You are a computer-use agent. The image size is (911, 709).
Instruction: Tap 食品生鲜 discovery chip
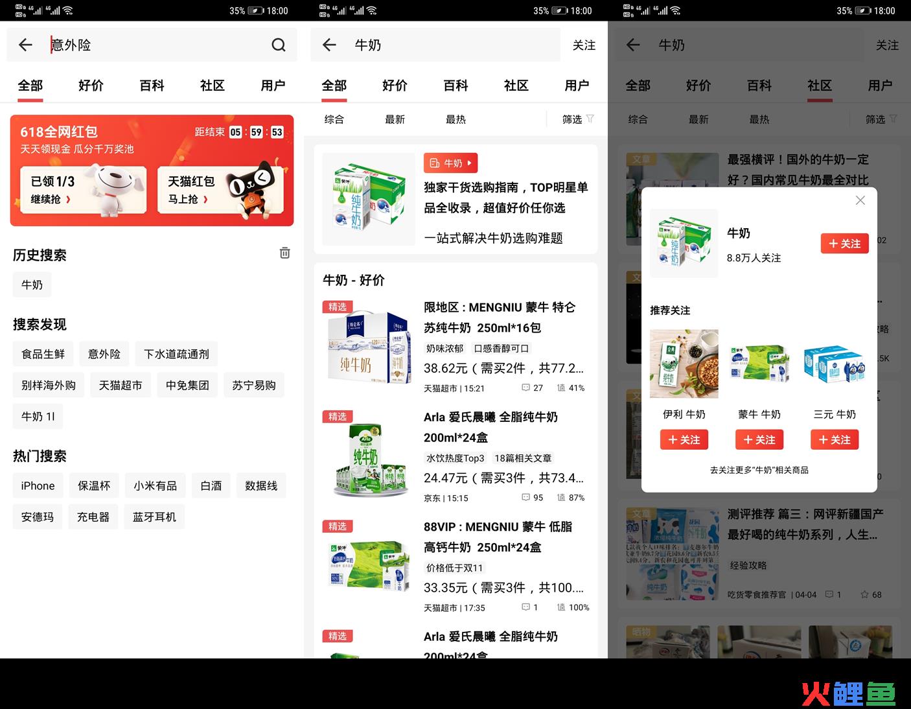(43, 354)
